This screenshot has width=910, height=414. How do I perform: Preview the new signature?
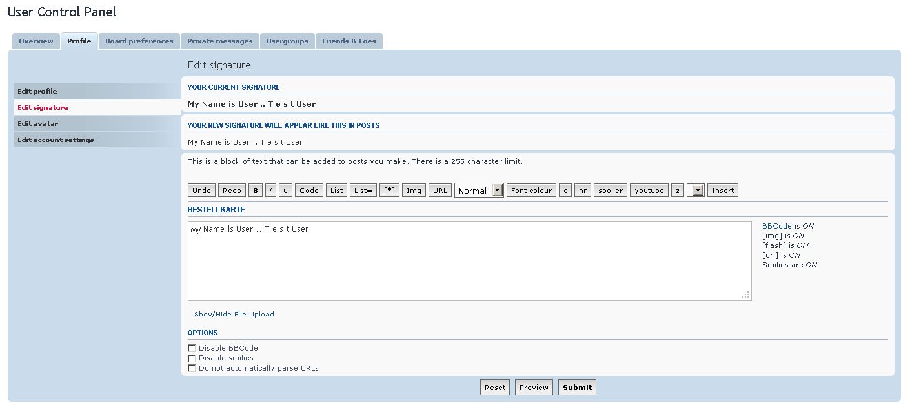pos(534,388)
